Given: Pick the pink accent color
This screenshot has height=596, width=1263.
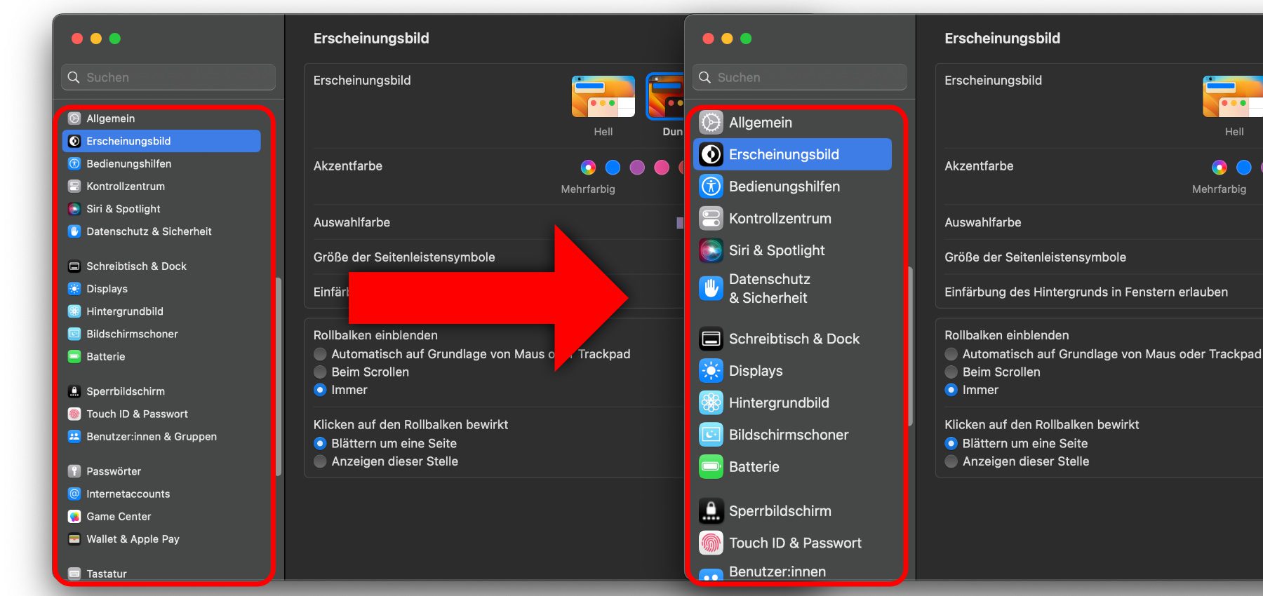Looking at the screenshot, I should tap(662, 167).
